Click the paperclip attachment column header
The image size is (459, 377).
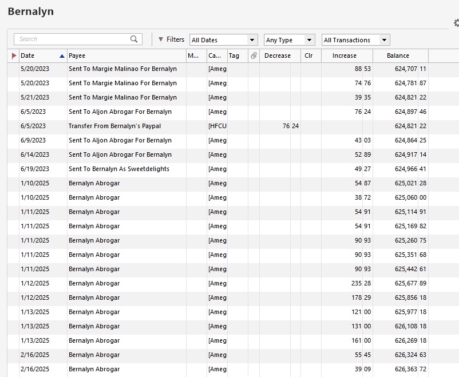coord(254,55)
